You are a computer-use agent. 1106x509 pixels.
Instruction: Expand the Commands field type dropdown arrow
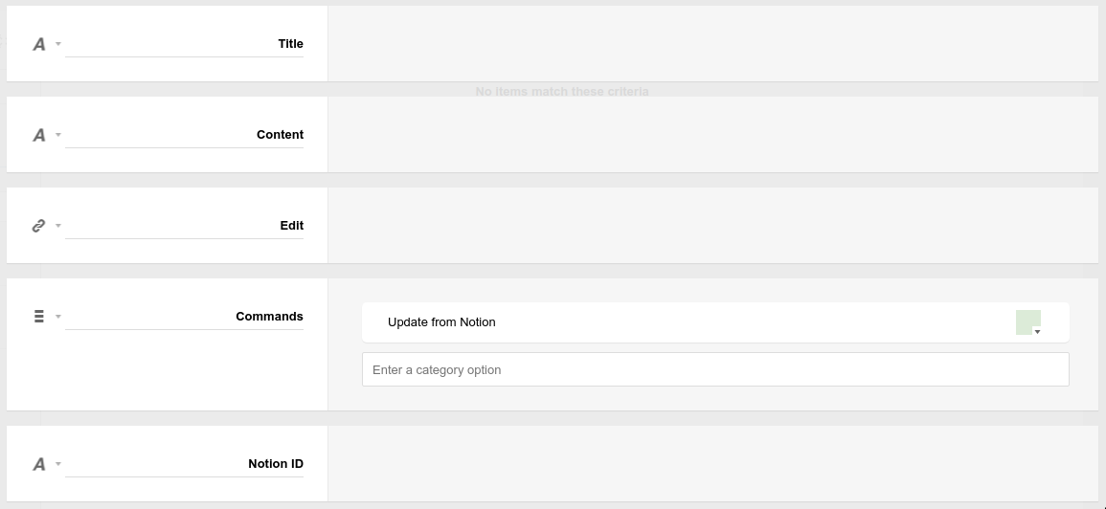coord(58,317)
